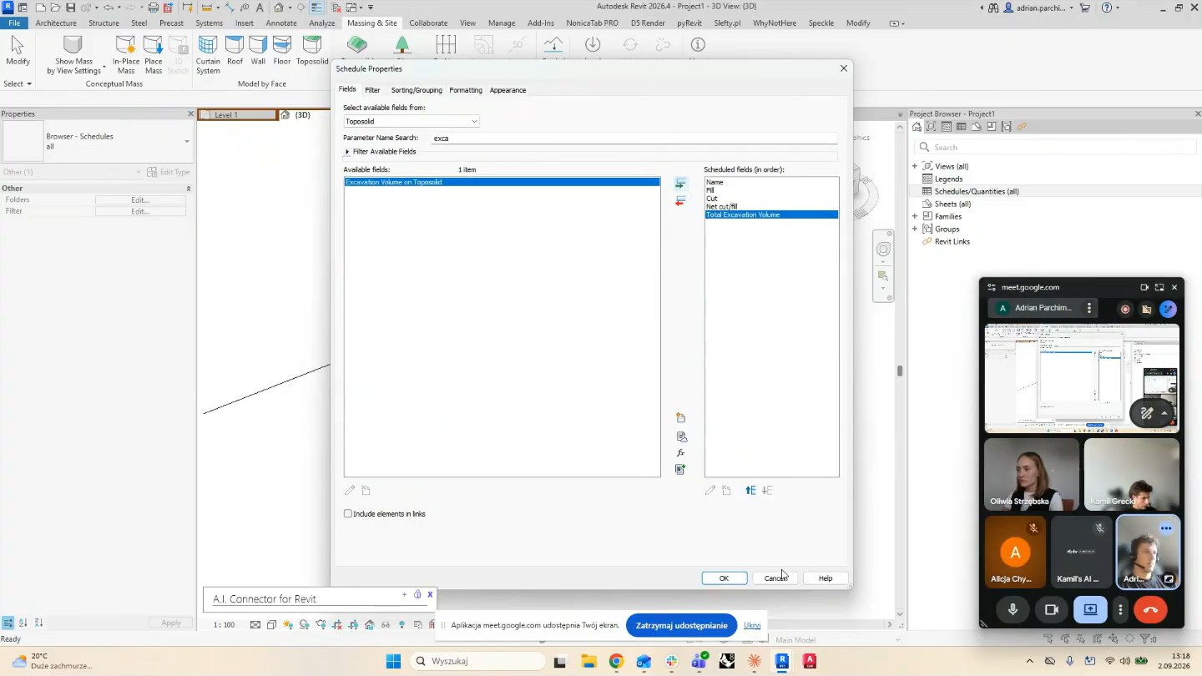Open the Formatting tab
1202x676 pixels.
pyautogui.click(x=466, y=90)
